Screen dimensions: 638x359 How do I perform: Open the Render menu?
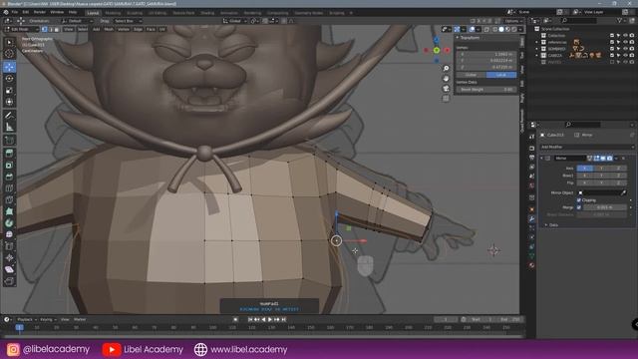(x=40, y=12)
